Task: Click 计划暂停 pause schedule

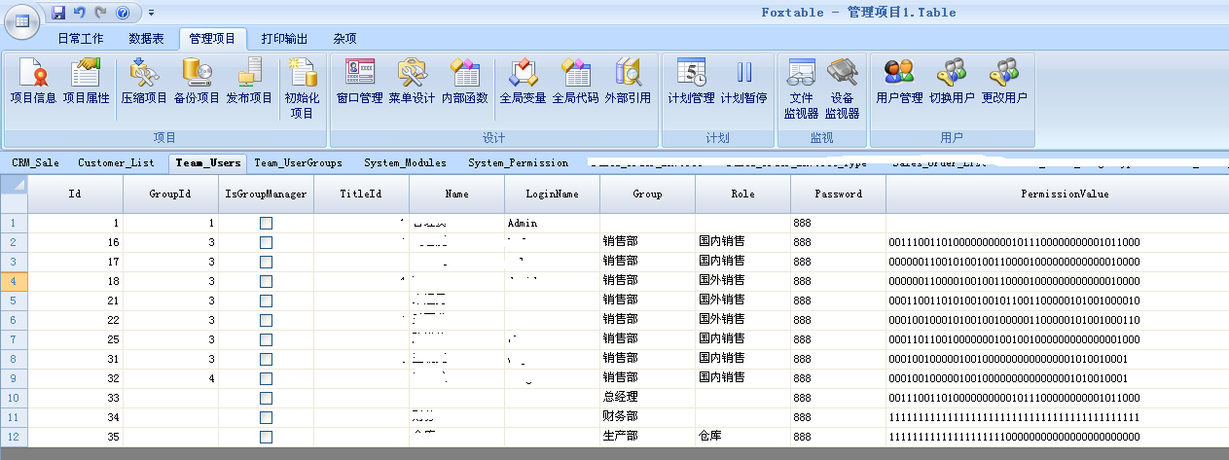Action: [x=743, y=82]
